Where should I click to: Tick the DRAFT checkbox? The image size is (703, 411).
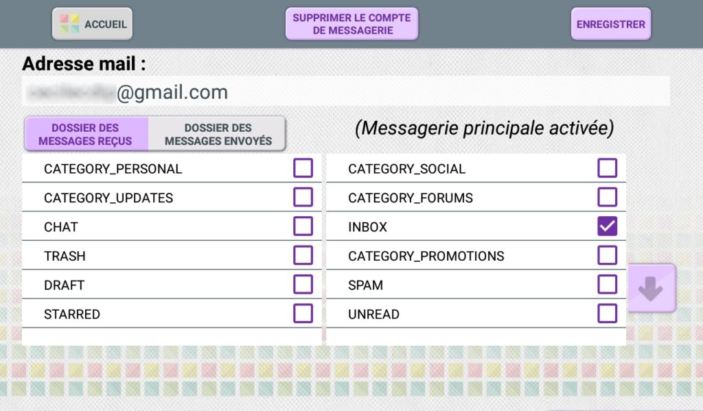pyautogui.click(x=303, y=285)
